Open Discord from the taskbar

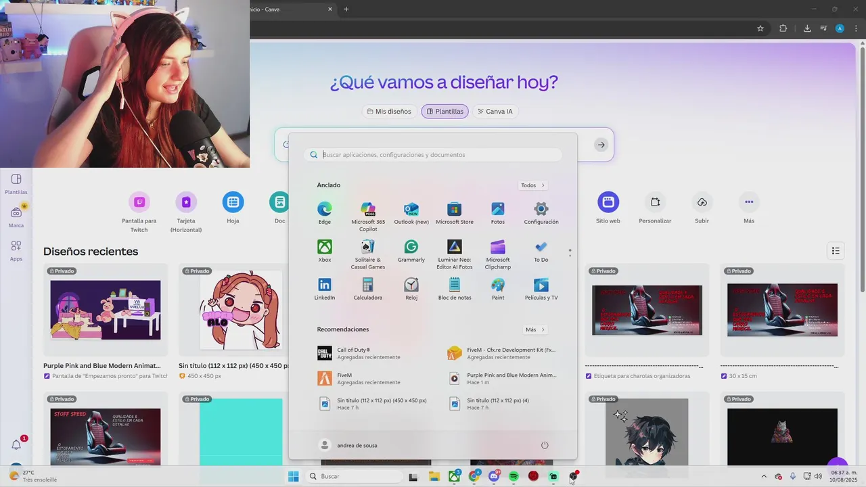coord(494,476)
